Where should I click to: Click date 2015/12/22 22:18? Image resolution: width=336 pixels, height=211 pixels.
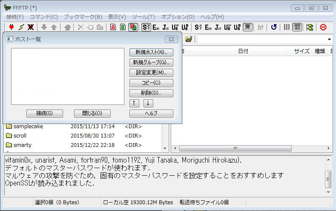click(92, 145)
